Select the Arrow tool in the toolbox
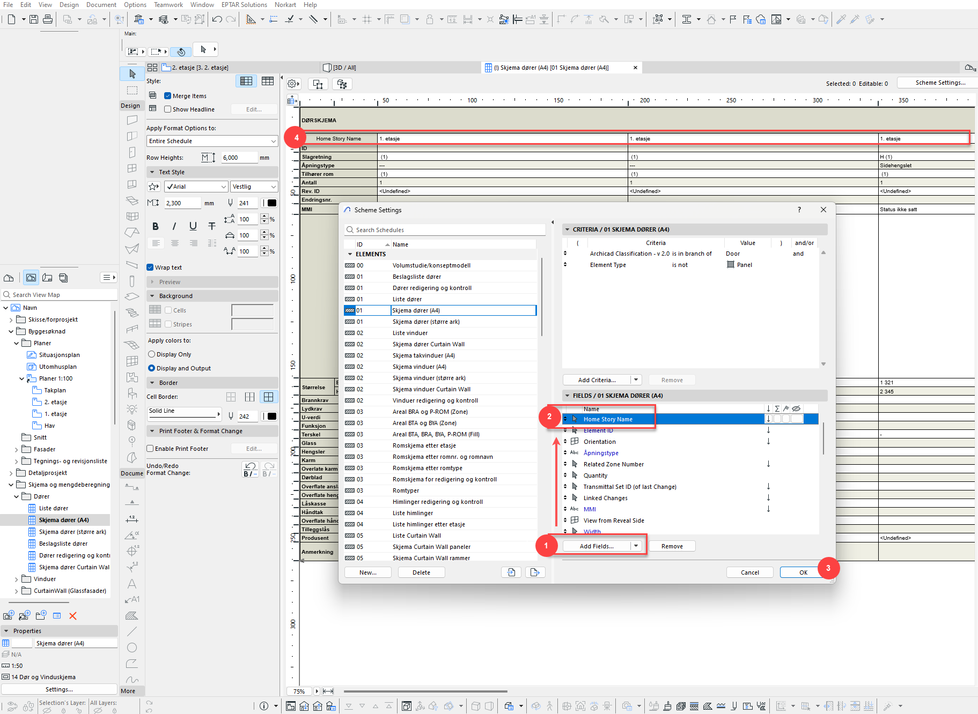 point(132,74)
